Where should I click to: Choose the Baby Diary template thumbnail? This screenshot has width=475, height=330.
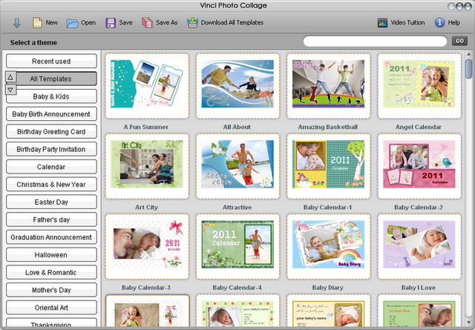click(329, 246)
